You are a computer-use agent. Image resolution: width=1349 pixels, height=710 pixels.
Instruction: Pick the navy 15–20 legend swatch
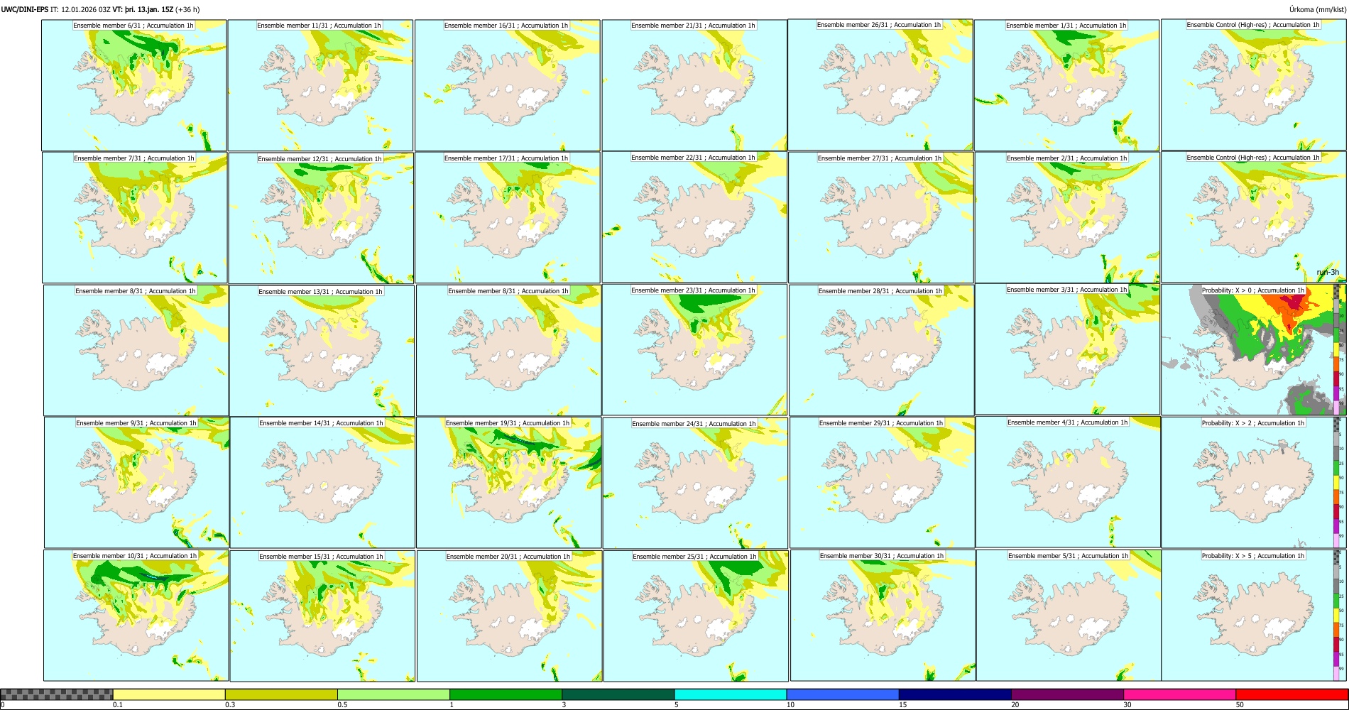click(955, 694)
